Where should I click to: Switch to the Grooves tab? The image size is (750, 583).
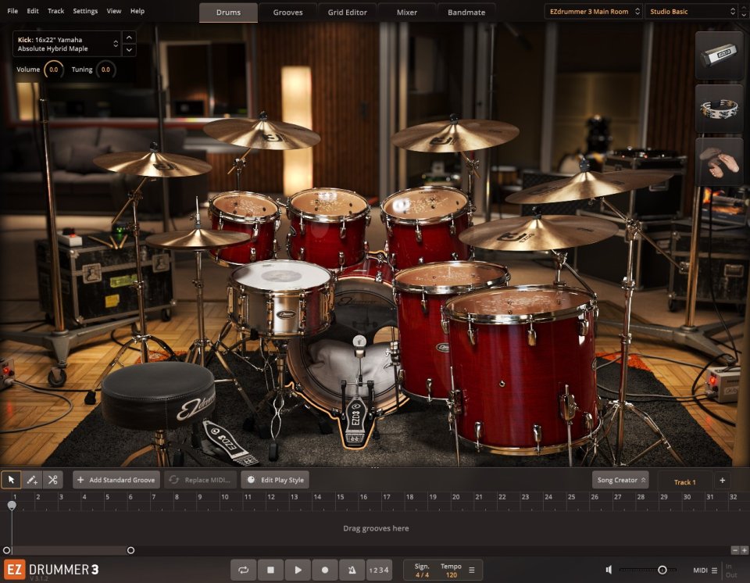[288, 13]
